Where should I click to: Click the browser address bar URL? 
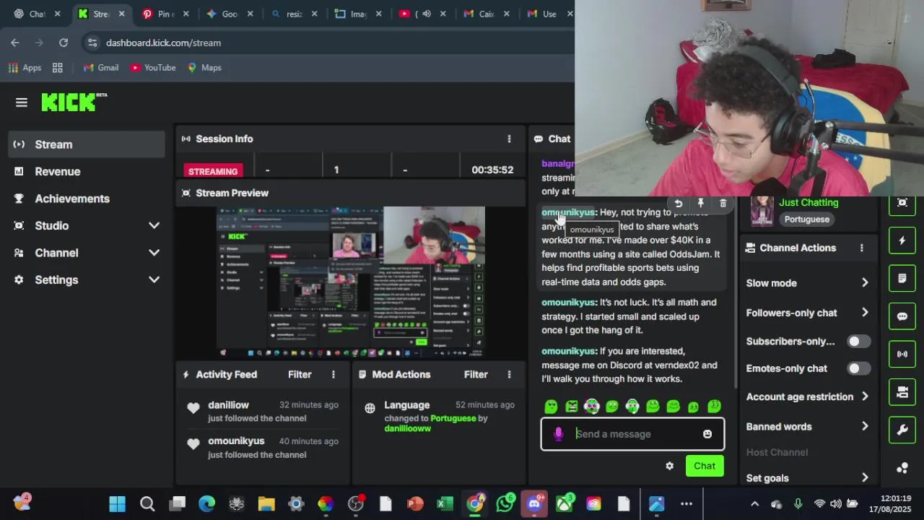click(x=163, y=43)
